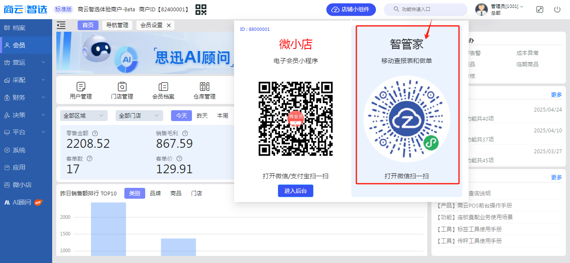Click the tallest bar in sales chart
570x263 pixels.
[x=108, y=229]
